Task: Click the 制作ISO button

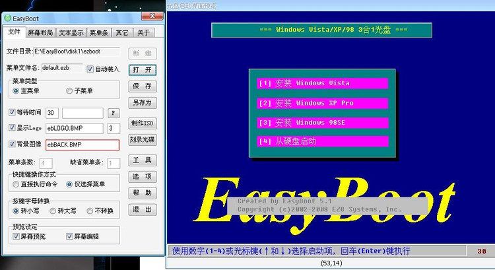Action: coord(143,123)
